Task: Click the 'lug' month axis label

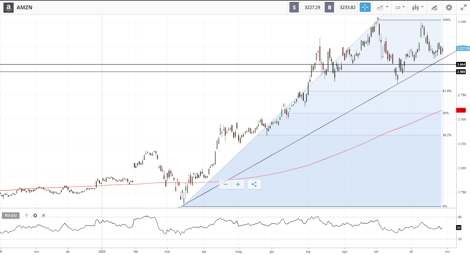Action: pos(308,251)
